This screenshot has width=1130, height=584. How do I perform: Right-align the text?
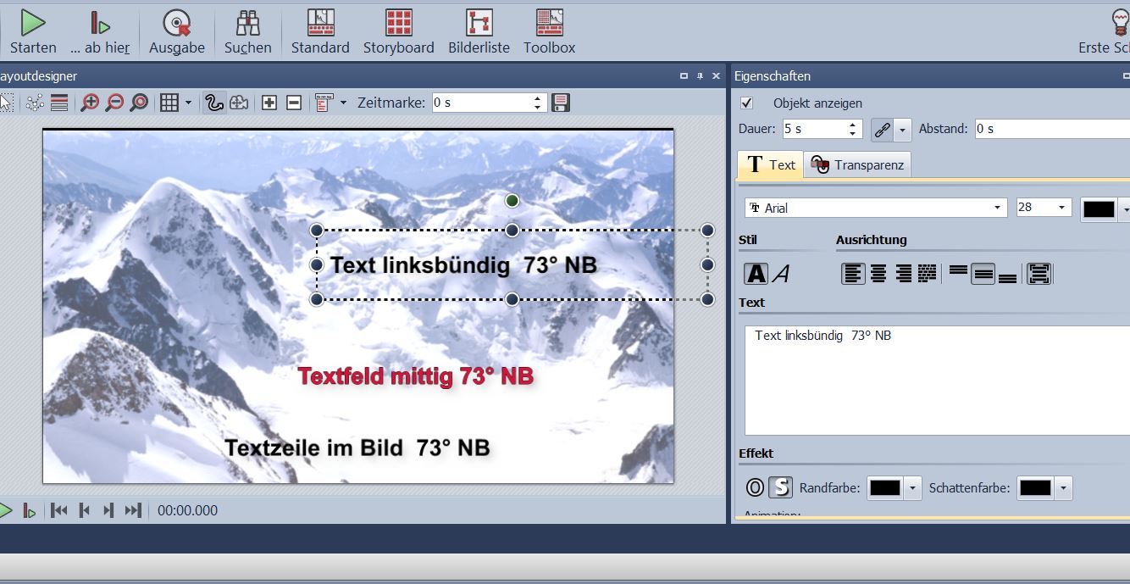coord(903,274)
